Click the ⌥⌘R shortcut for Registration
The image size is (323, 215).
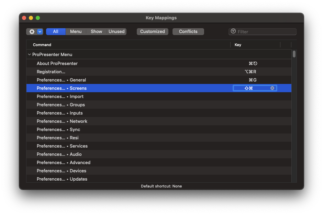pos(250,72)
